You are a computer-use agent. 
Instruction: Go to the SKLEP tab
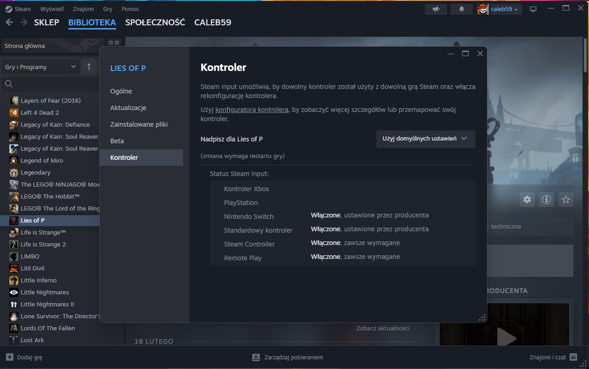tap(47, 22)
